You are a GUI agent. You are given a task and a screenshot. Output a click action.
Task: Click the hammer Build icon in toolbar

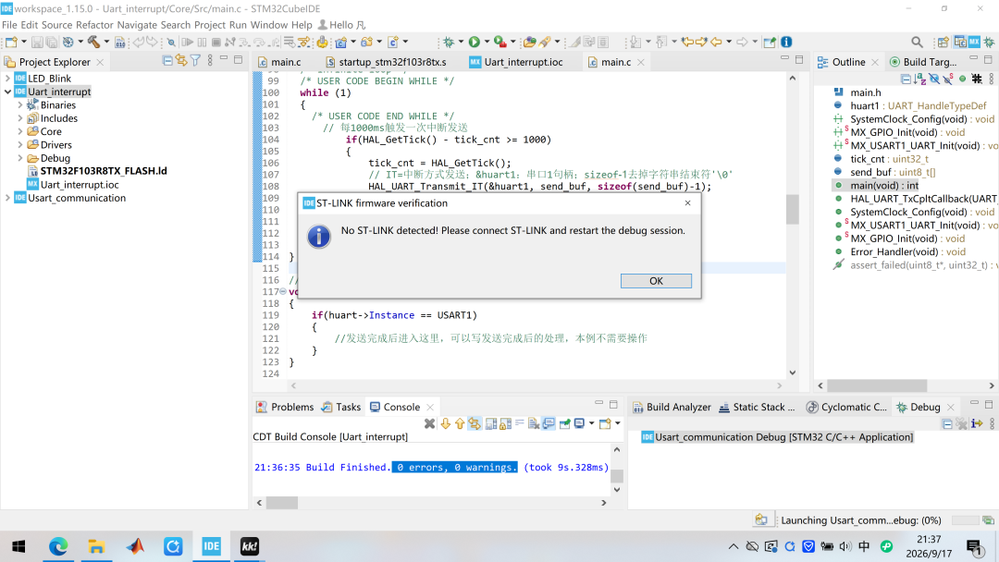tap(93, 42)
